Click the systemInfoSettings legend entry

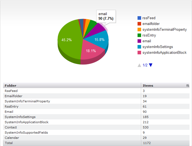pos(157,47)
